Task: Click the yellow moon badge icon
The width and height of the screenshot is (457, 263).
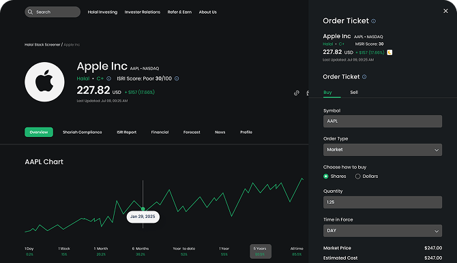Action: [x=389, y=52]
